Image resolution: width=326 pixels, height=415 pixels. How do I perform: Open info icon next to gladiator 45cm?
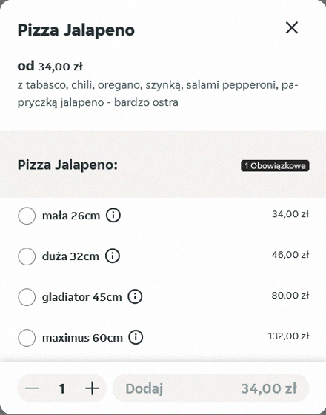click(135, 296)
